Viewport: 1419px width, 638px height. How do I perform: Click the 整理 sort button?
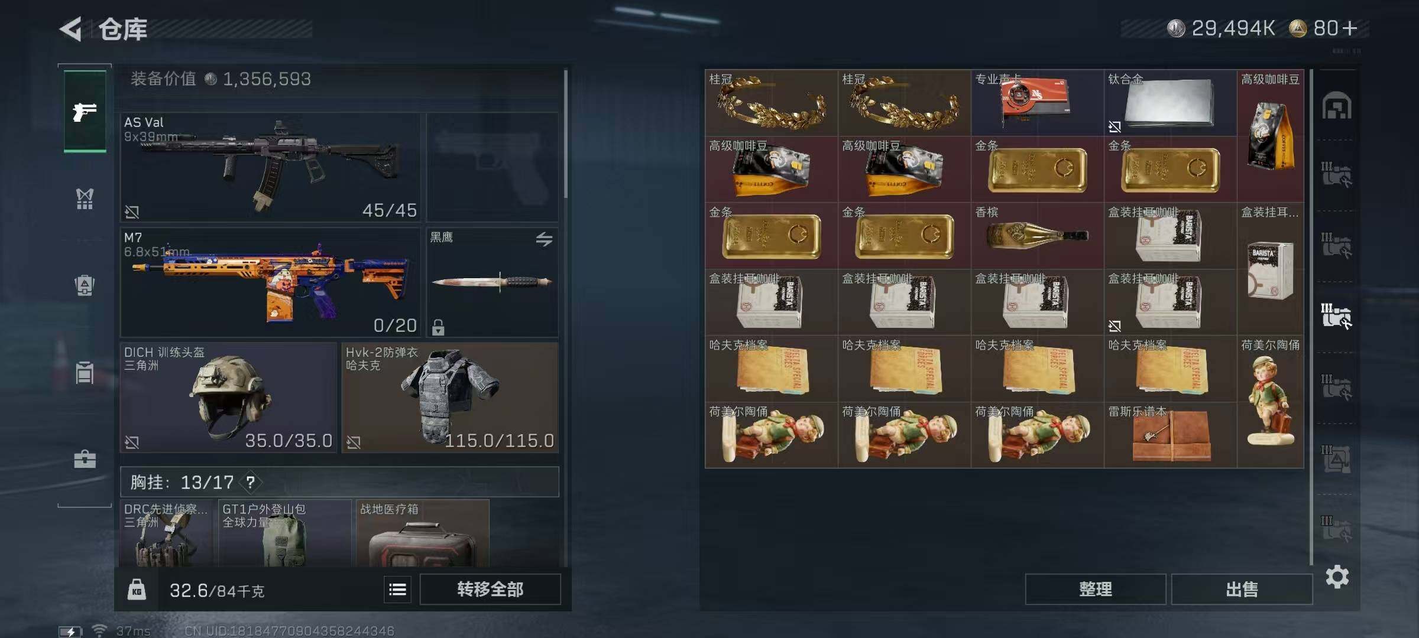point(1095,589)
